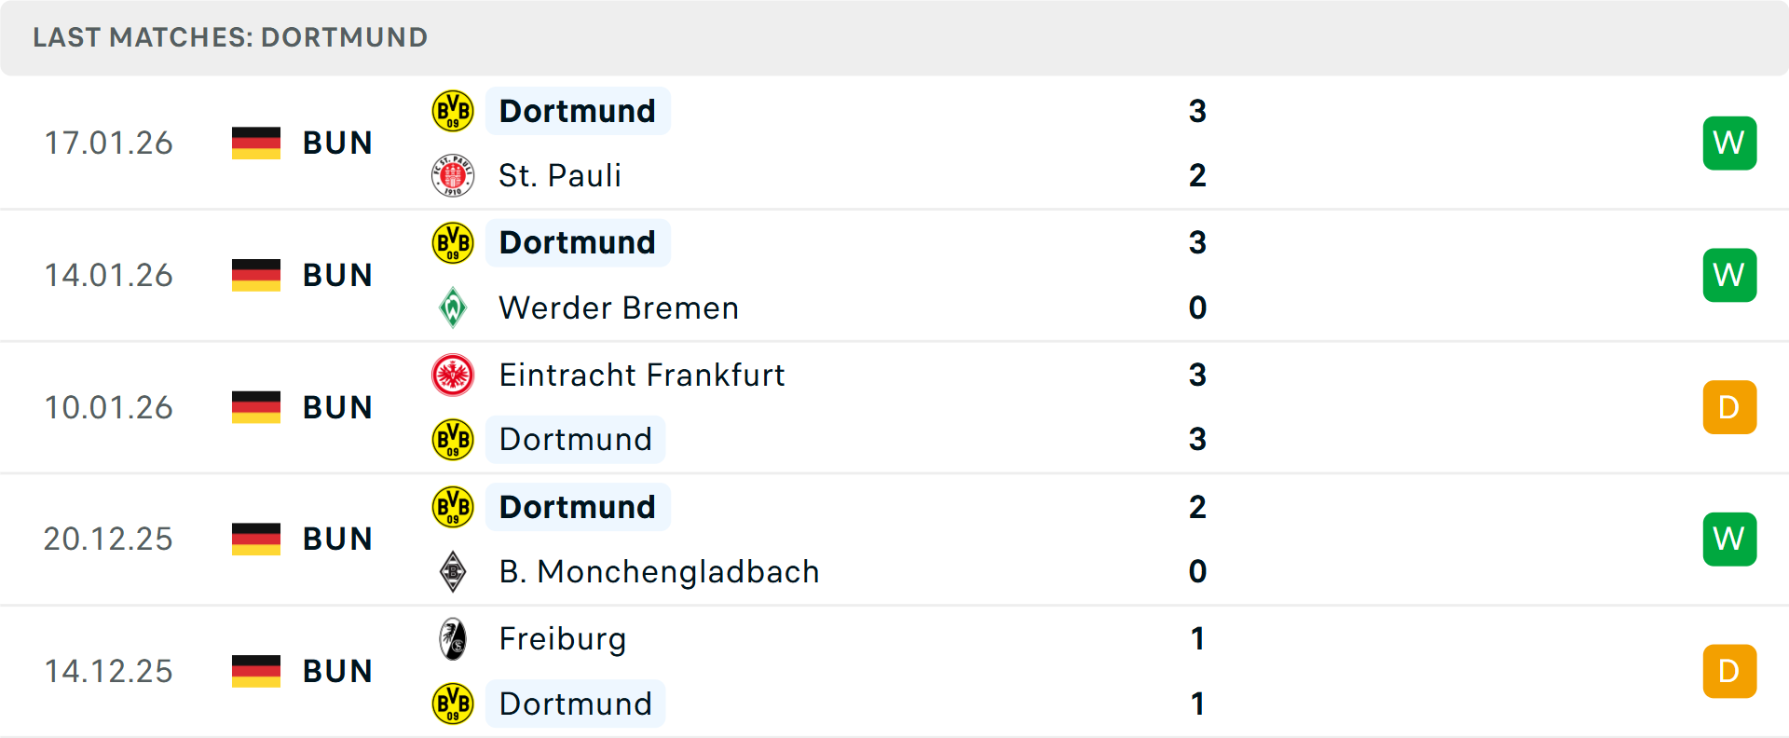
Task: Click the orange D badge for 10.01.26
Action: [x=1729, y=407]
